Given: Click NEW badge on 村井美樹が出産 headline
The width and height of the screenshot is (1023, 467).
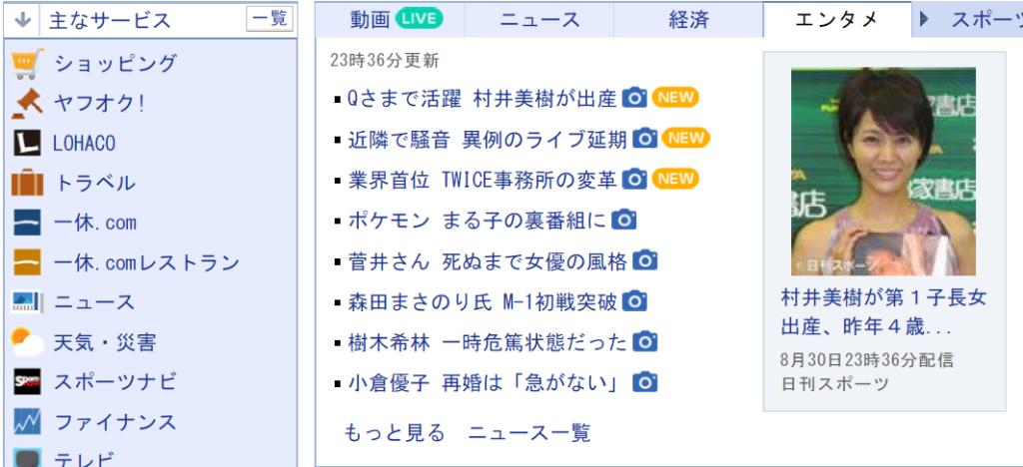Looking at the screenshot, I should (675, 98).
